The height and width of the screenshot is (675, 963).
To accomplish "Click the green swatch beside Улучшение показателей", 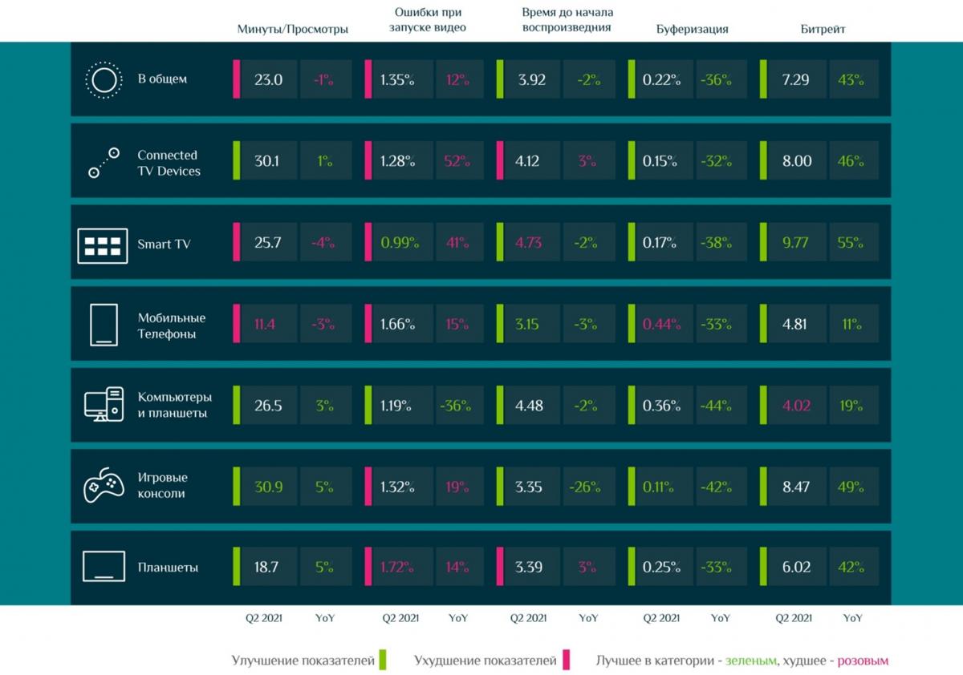I will pos(383,660).
